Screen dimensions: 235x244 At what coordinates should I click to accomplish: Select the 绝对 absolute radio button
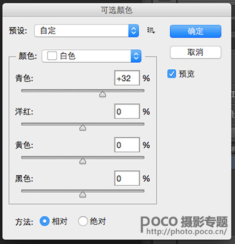click(x=83, y=221)
